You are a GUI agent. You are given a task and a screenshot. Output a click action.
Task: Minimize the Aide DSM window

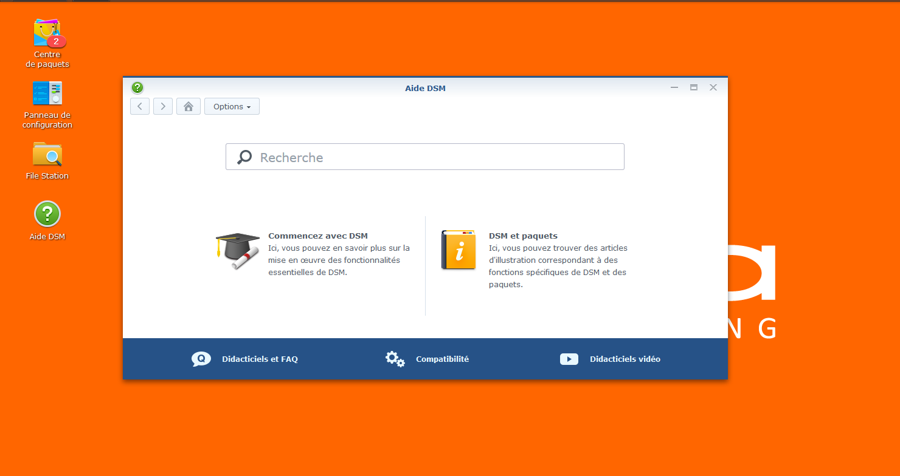pyautogui.click(x=674, y=87)
